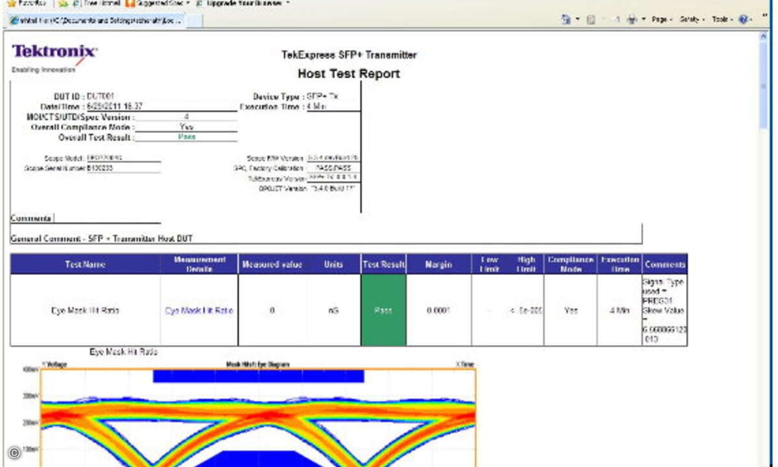
Task: Expand the Home button dropdown arrow
Action: pos(577,20)
